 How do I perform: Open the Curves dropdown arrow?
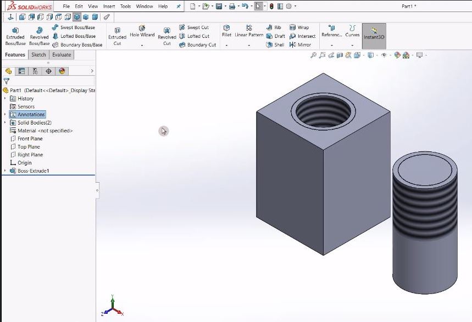353,46
